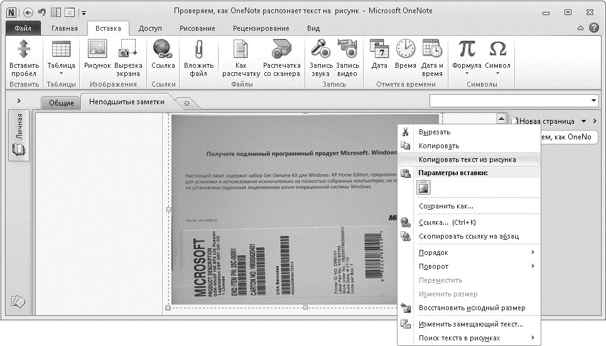The image size is (606, 346).
Task: Expand the Личная notebook navigation bar
Action: tap(19, 100)
